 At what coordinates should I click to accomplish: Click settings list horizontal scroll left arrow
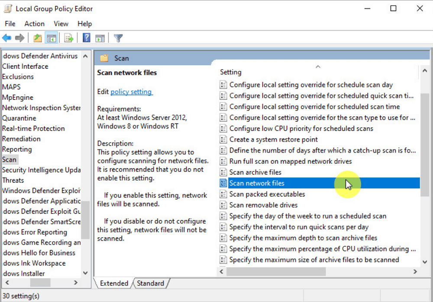pyautogui.click(x=221, y=272)
